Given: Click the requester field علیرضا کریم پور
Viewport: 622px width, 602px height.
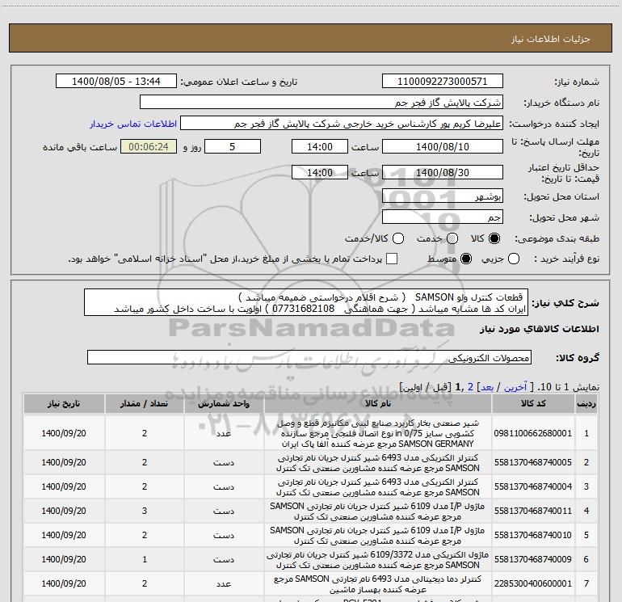Looking at the screenshot, I should [x=342, y=123].
